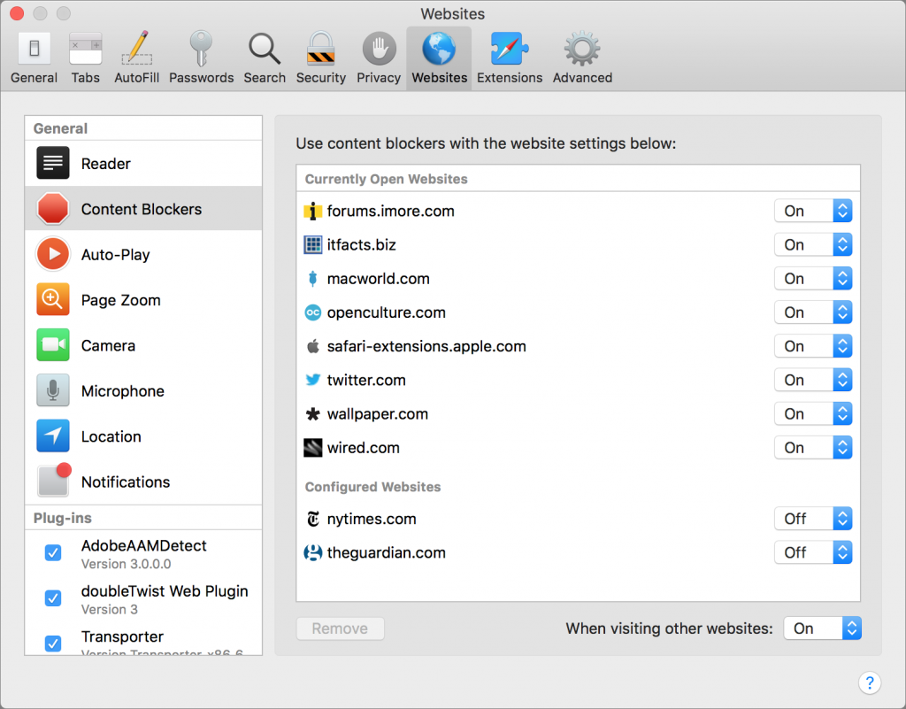This screenshot has height=709, width=906.
Task: Select the wired.com website row
Action: 578,448
